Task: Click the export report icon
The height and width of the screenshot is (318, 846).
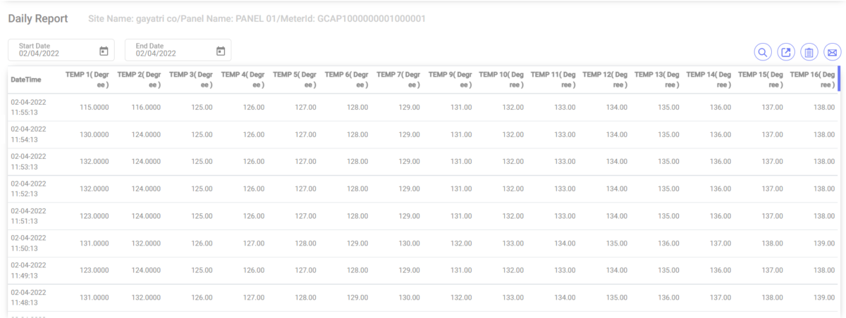Action: tap(786, 52)
